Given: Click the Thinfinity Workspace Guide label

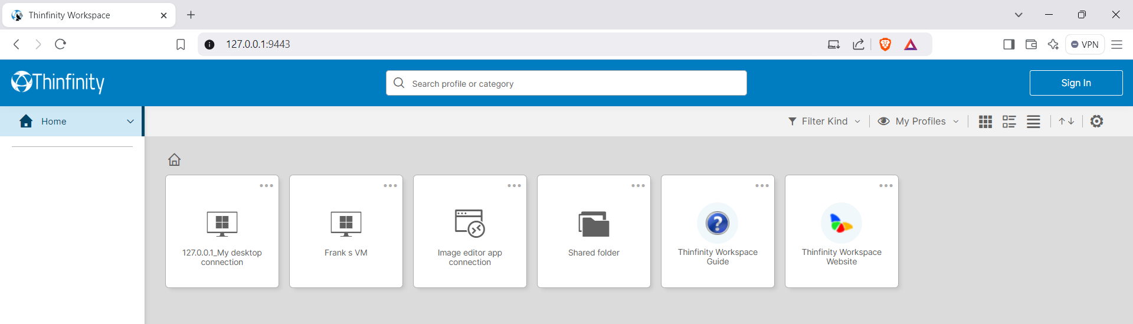Looking at the screenshot, I should coord(718,257).
